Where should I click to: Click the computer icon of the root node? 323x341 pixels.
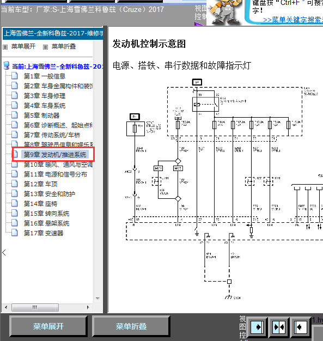click(7, 66)
